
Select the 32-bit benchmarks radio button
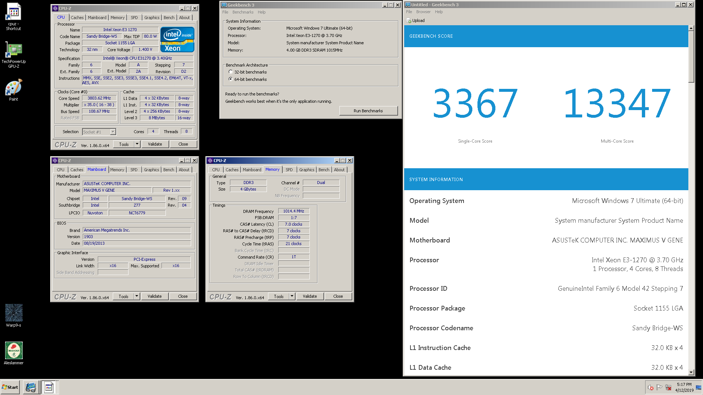pos(230,72)
